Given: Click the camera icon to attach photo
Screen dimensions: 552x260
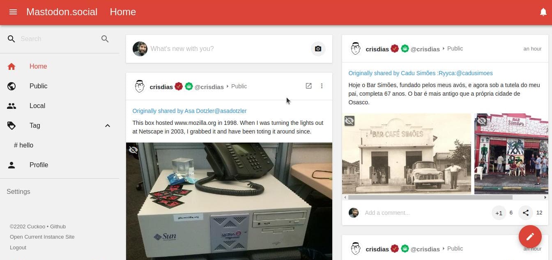Looking at the screenshot, I should [x=318, y=49].
